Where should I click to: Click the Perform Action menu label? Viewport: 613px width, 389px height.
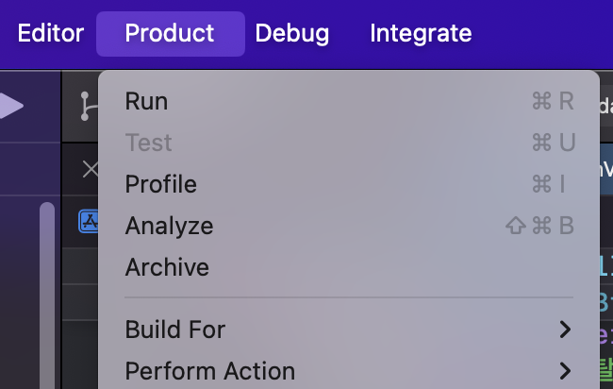[209, 370]
